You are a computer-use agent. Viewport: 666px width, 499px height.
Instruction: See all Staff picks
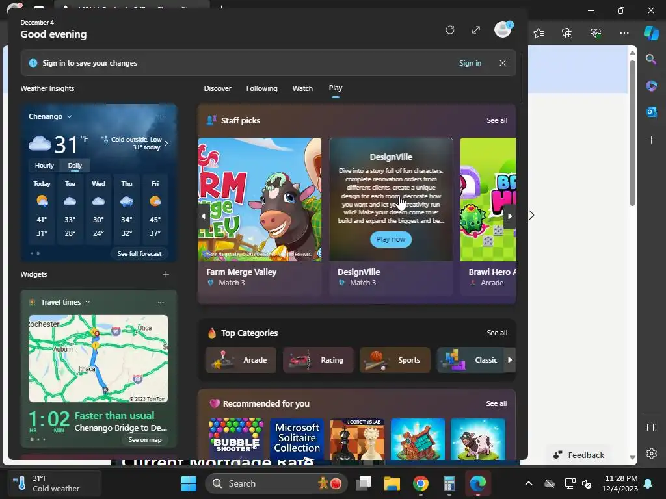click(x=497, y=120)
